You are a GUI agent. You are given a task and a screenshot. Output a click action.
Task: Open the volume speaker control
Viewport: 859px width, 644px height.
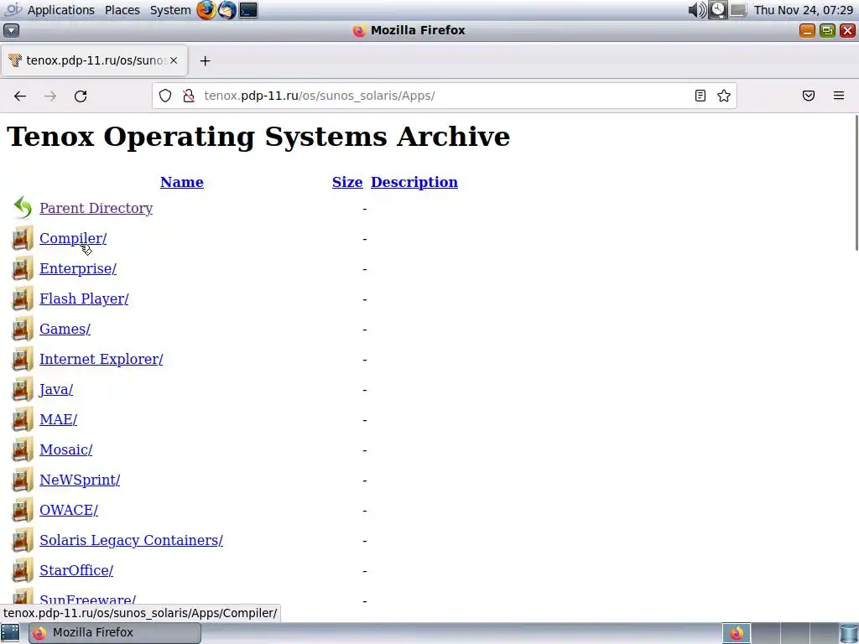tap(697, 10)
